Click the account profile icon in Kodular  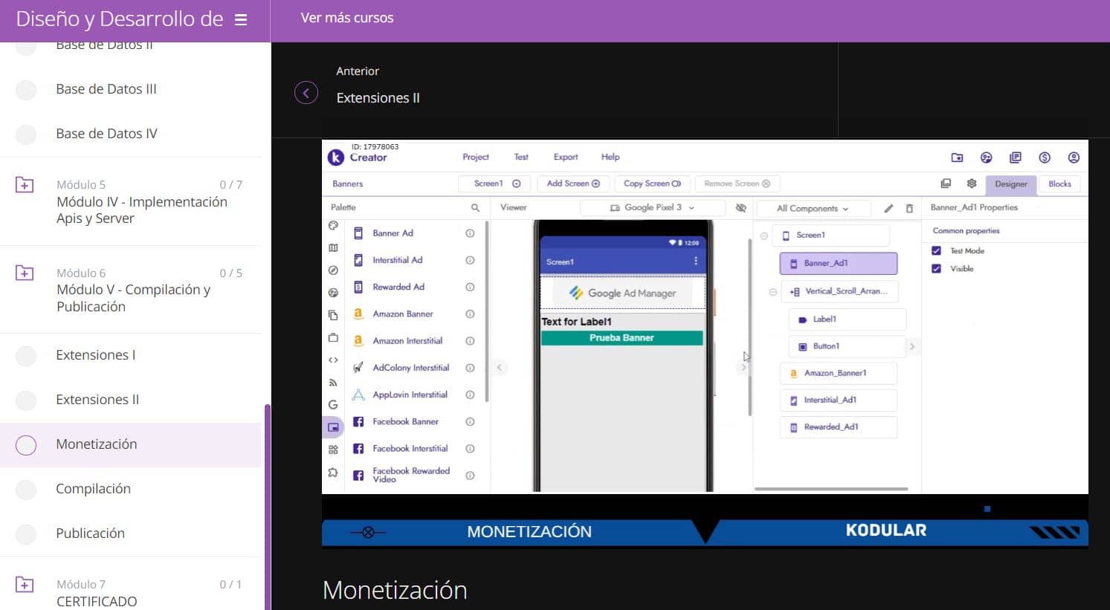tap(1073, 158)
